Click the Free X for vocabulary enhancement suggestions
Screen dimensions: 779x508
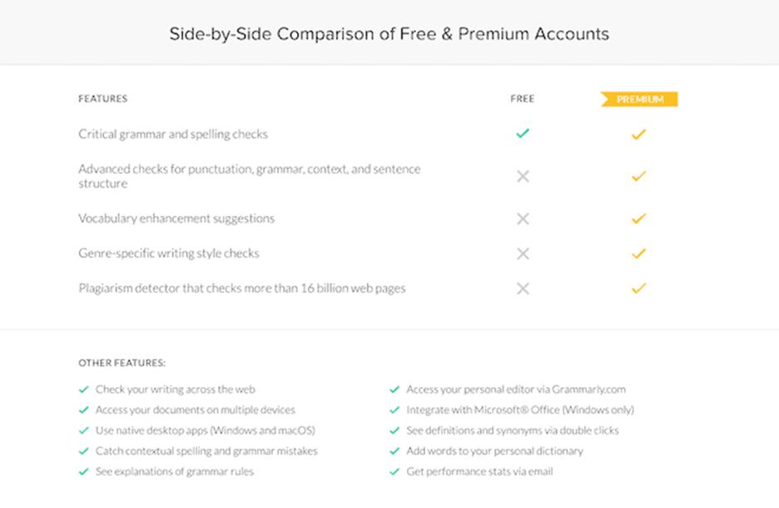coord(523,219)
